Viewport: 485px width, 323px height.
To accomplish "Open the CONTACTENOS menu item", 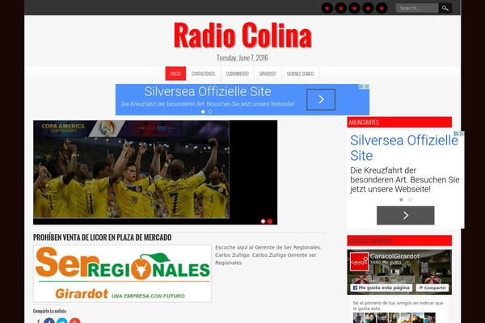I will point(203,73).
